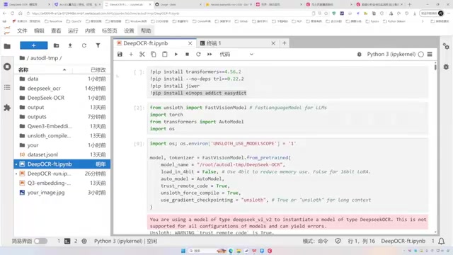453x255 pixels.
Task: Toggle the 简易界面 simple interface switch
Action: tap(41, 241)
